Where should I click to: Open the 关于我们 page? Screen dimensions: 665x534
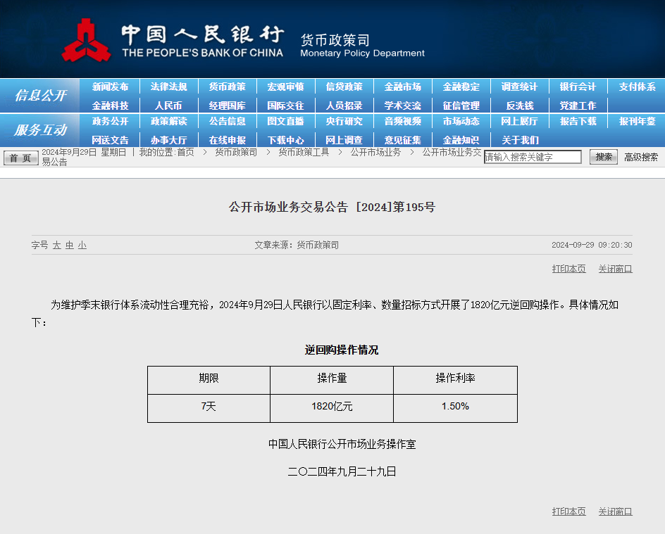point(519,140)
